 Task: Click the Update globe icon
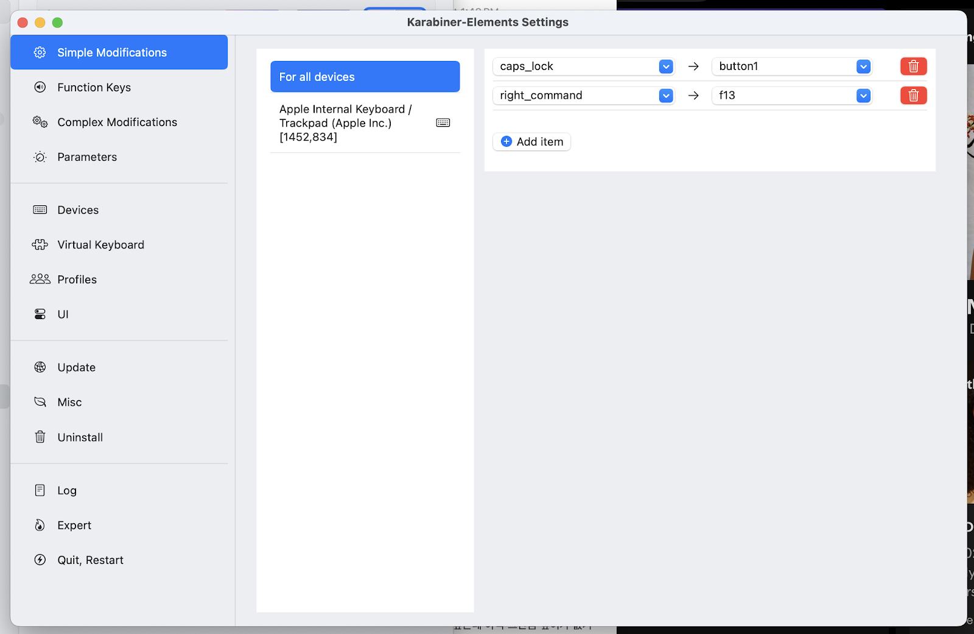40,367
